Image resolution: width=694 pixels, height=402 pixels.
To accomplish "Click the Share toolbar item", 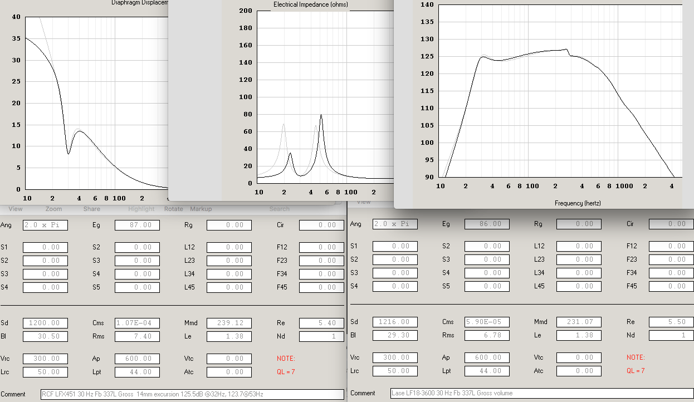I will pos(92,209).
